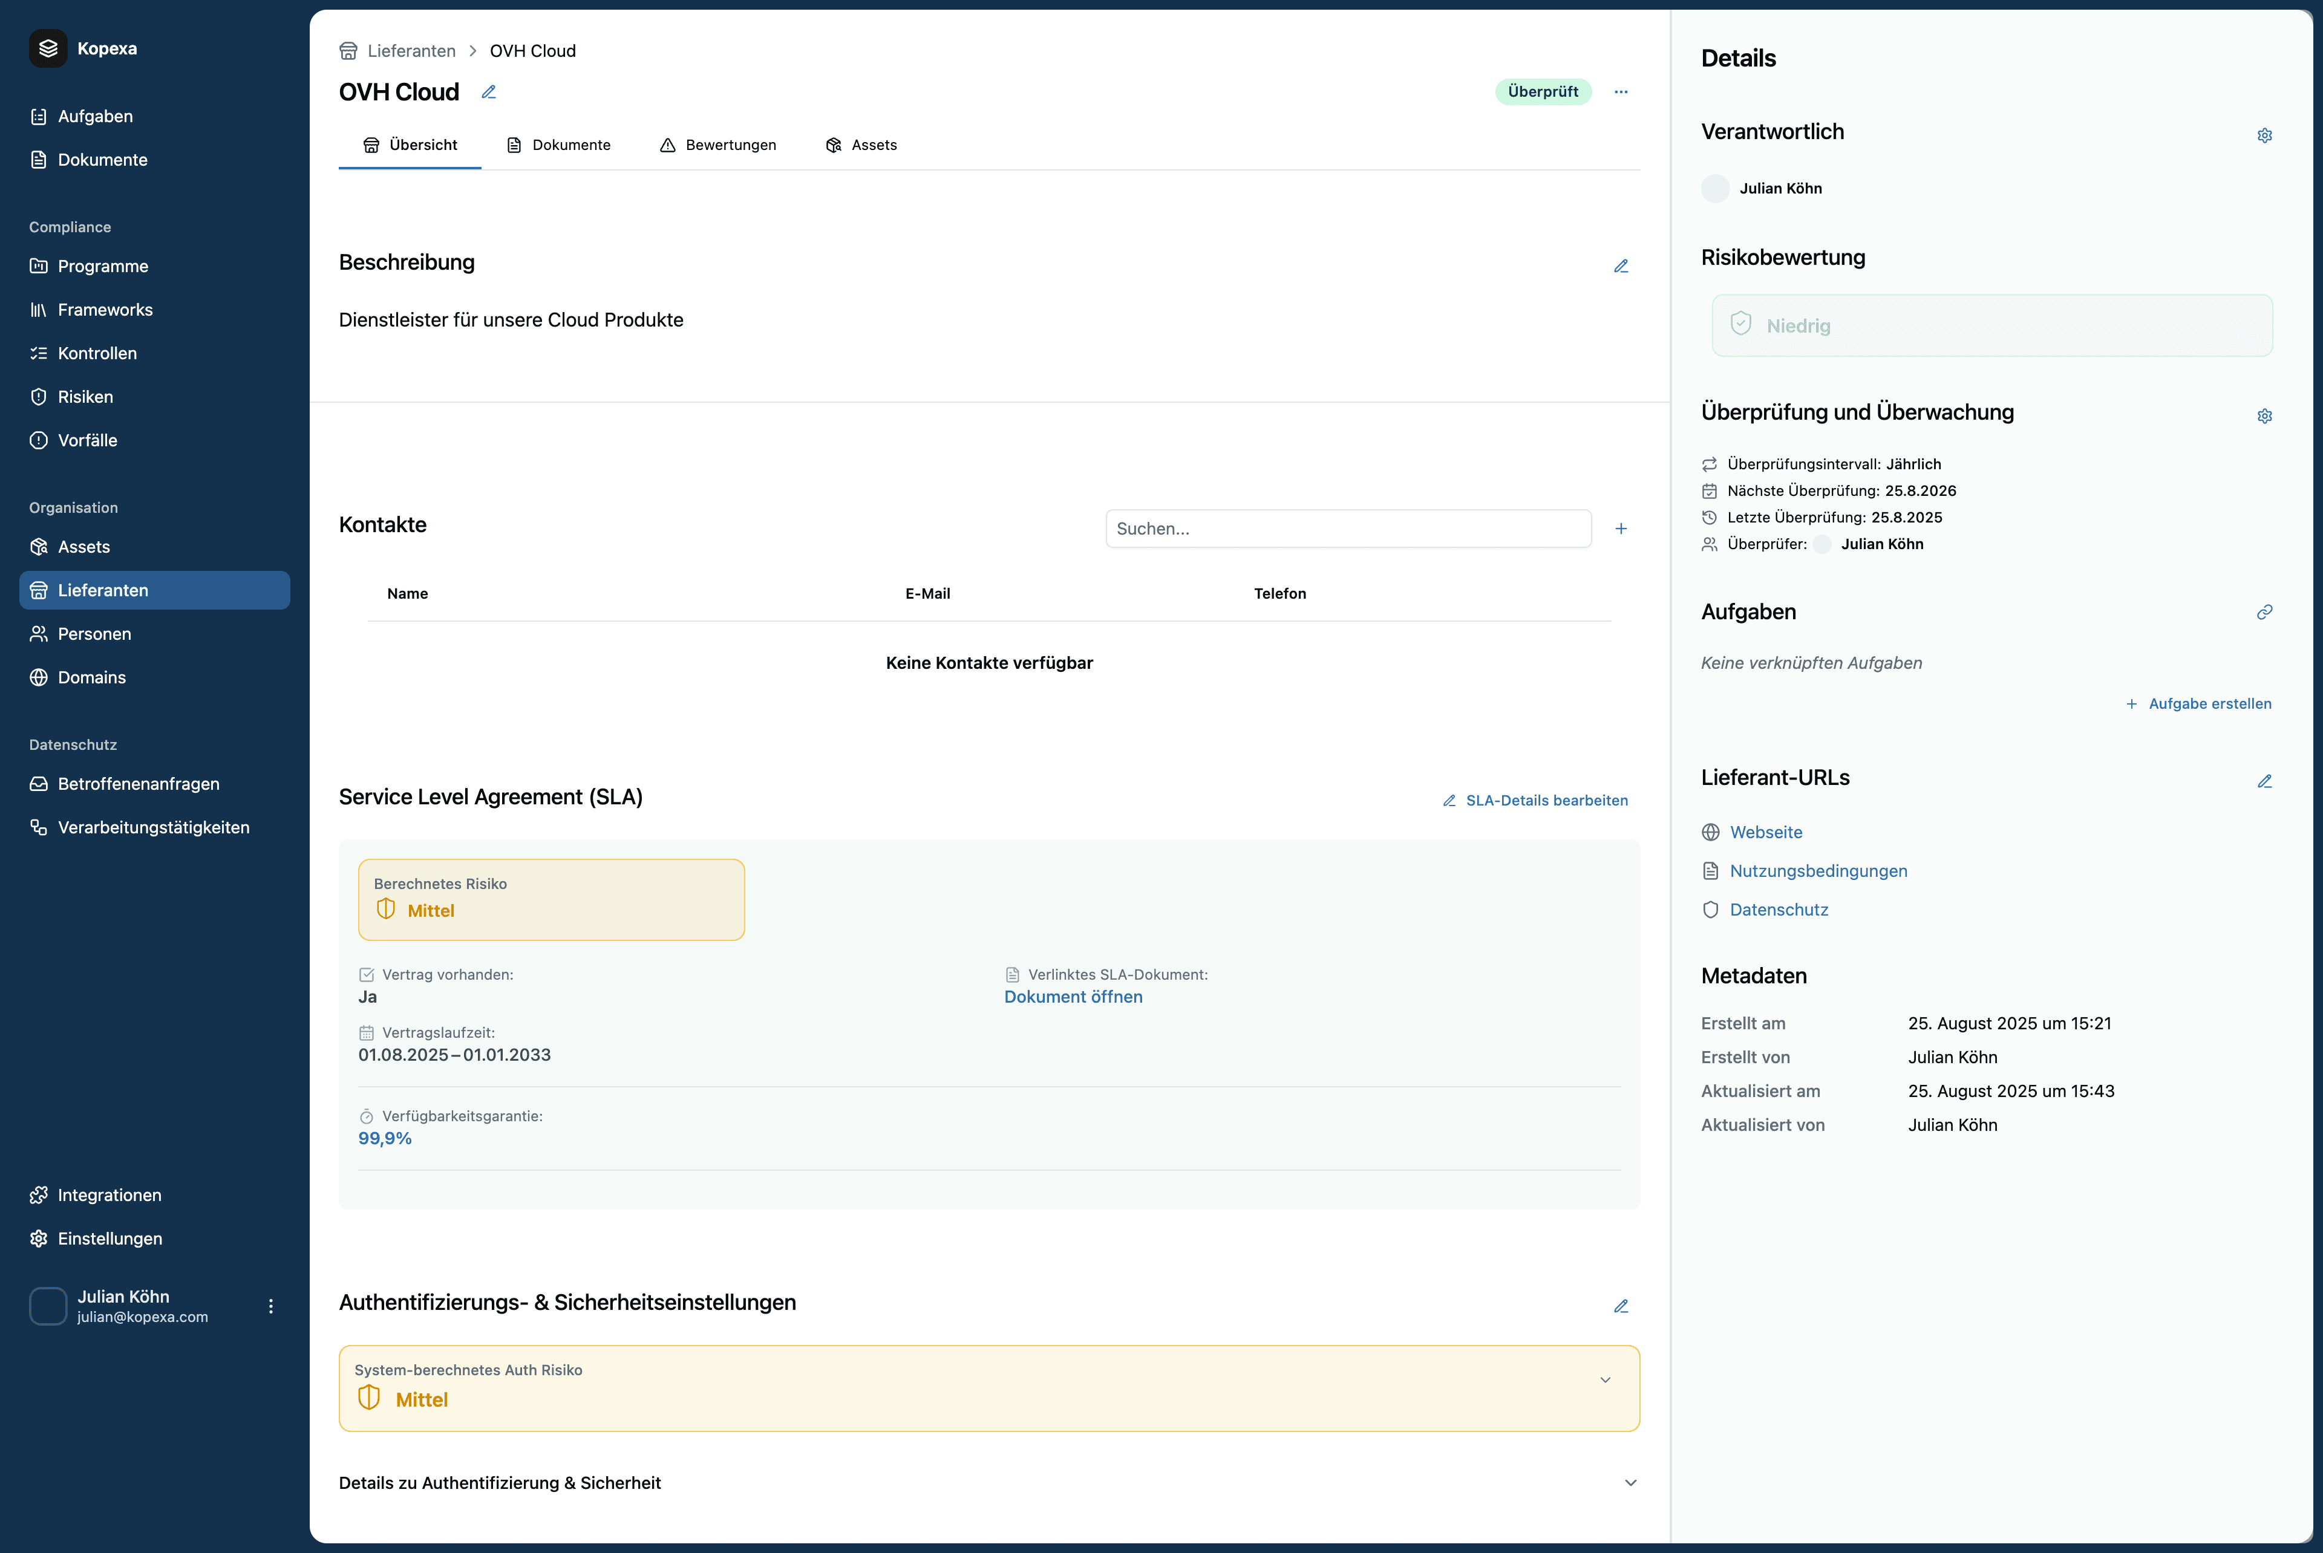Open the Datenschutz link
This screenshot has height=1553, width=2323.
point(1778,910)
